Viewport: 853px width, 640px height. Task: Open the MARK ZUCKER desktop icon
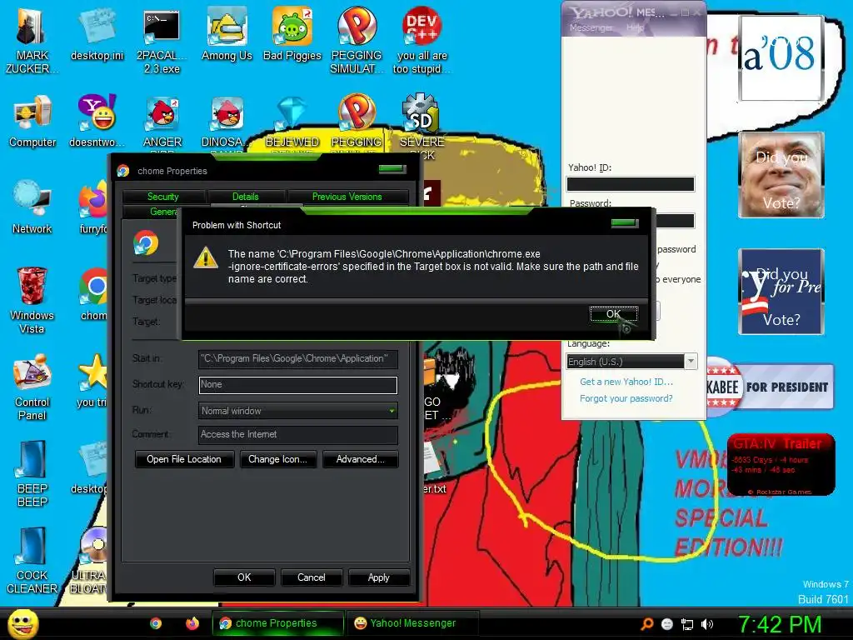pyautogui.click(x=32, y=41)
